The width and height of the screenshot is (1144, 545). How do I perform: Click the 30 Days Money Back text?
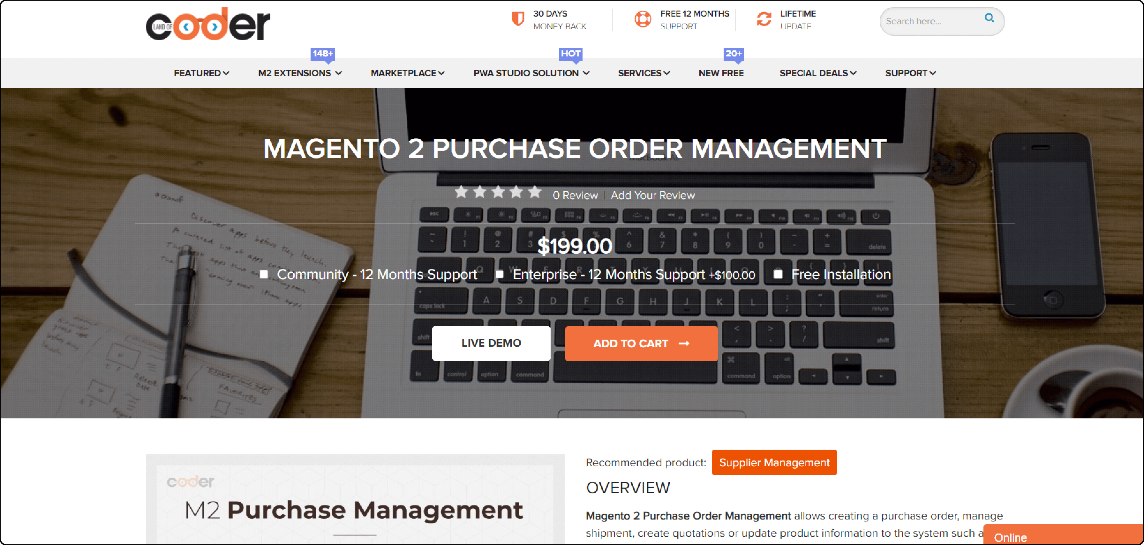point(560,20)
